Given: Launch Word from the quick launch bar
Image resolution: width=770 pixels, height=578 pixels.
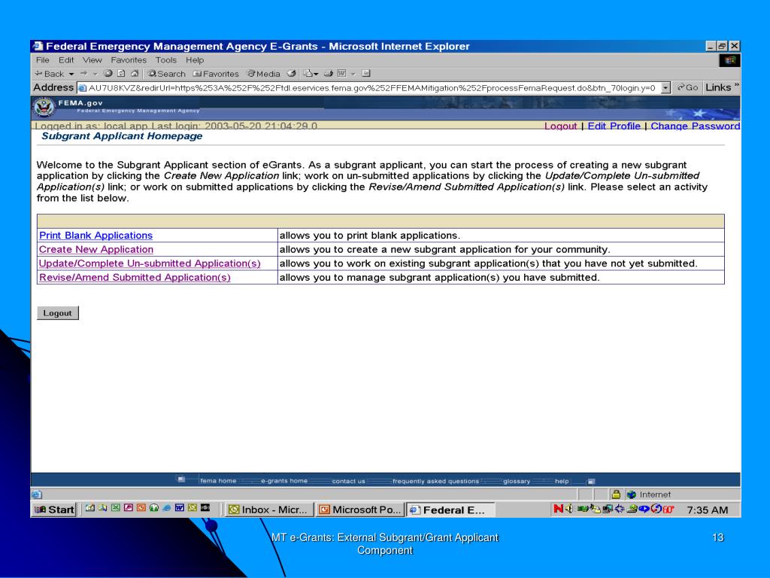Looking at the screenshot, I should coord(180,508).
